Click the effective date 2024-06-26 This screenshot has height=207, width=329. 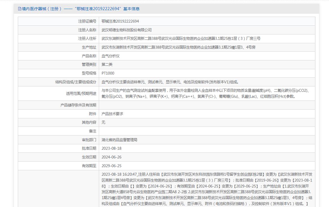[x=112, y=157]
